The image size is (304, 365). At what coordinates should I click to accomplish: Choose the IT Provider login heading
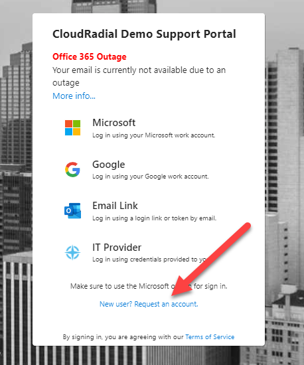117,248
